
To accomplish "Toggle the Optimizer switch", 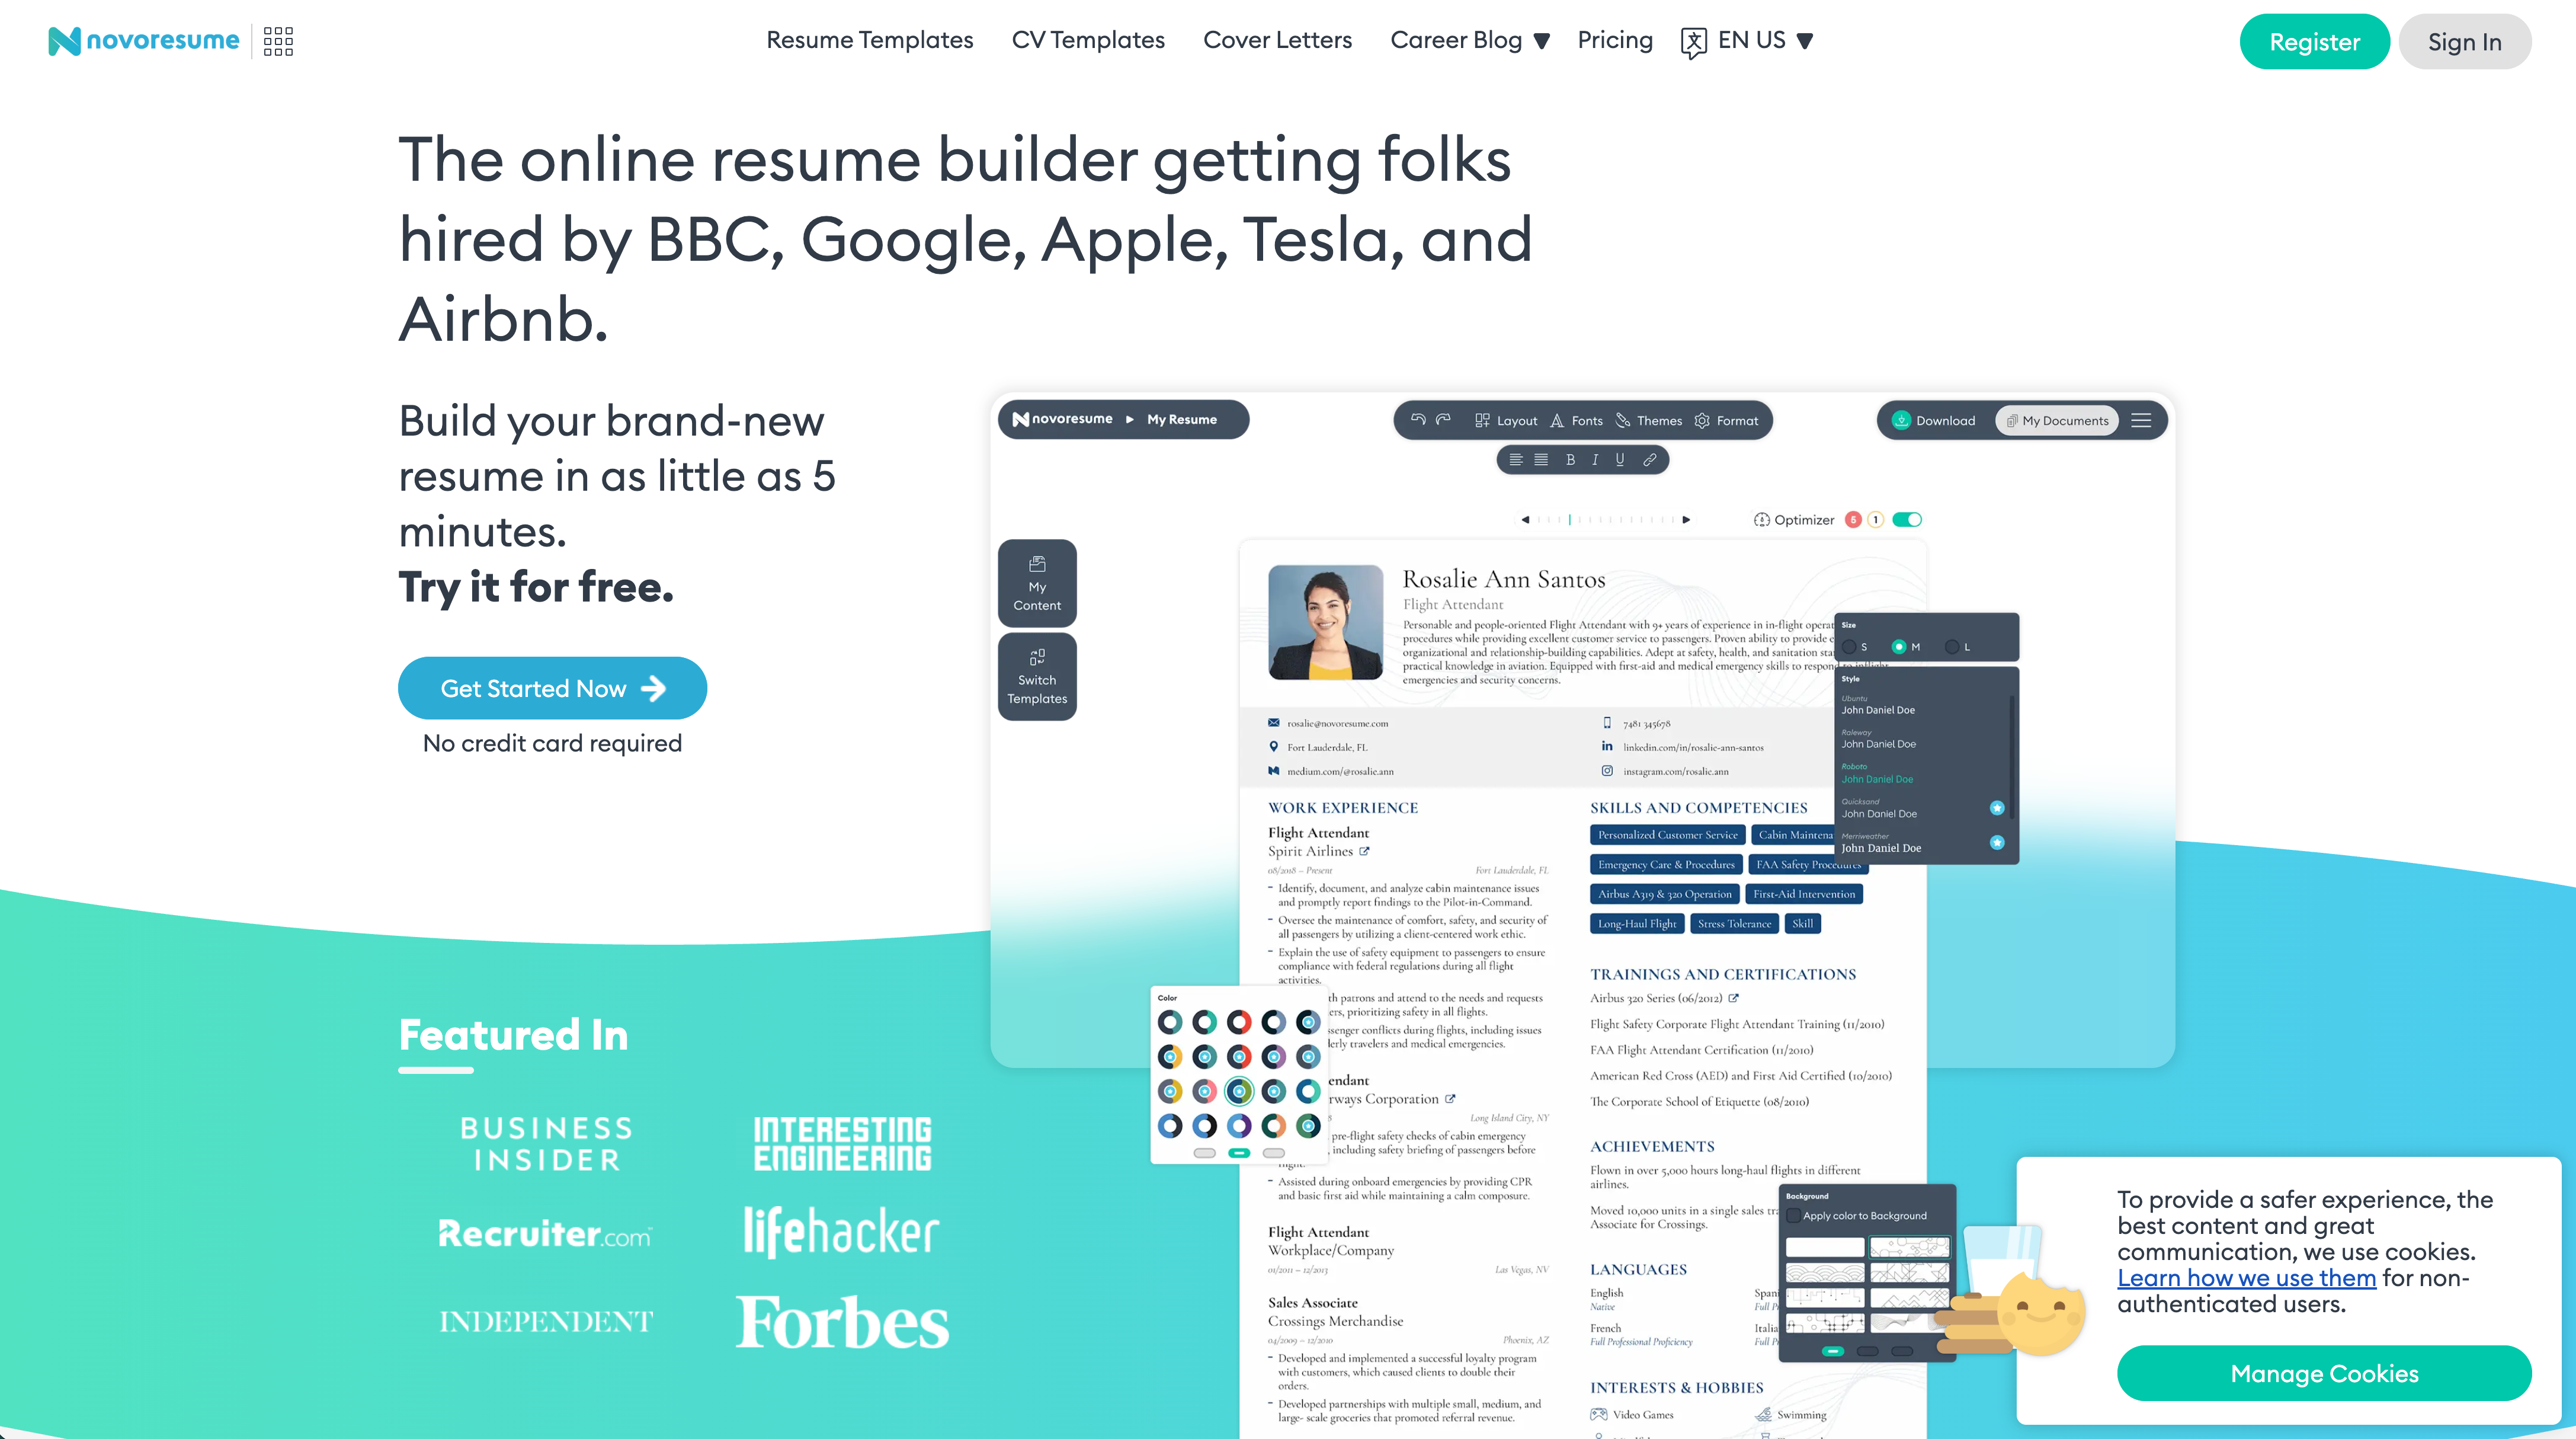I will [x=1907, y=519].
